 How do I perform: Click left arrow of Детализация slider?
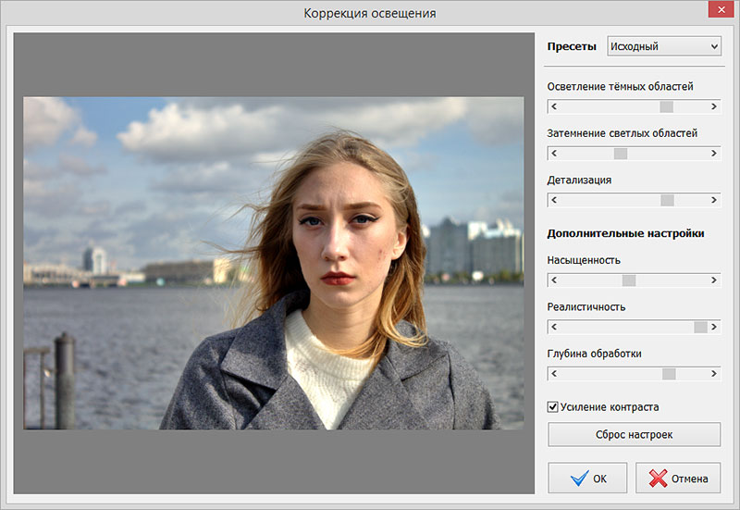tap(554, 199)
